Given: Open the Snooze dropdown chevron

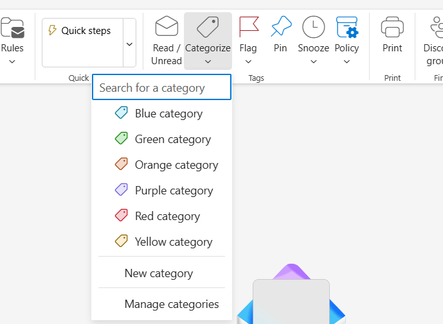Looking at the screenshot, I should tap(314, 62).
